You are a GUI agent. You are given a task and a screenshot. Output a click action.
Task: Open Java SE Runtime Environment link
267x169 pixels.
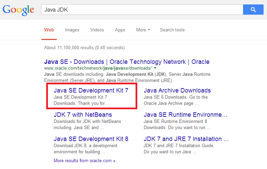pyautogui.click(x=186, y=115)
